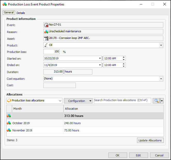Click the Oil product icon

[46, 45]
